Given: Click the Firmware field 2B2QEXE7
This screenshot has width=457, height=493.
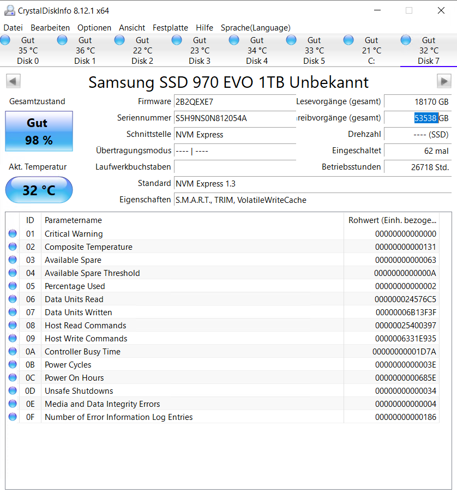Looking at the screenshot, I should [235, 102].
